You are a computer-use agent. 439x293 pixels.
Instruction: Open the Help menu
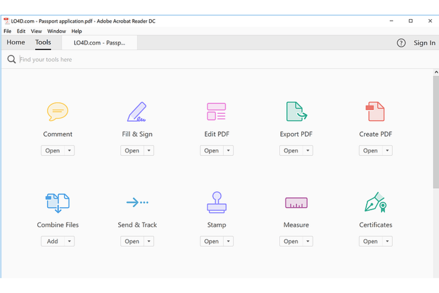(x=77, y=31)
